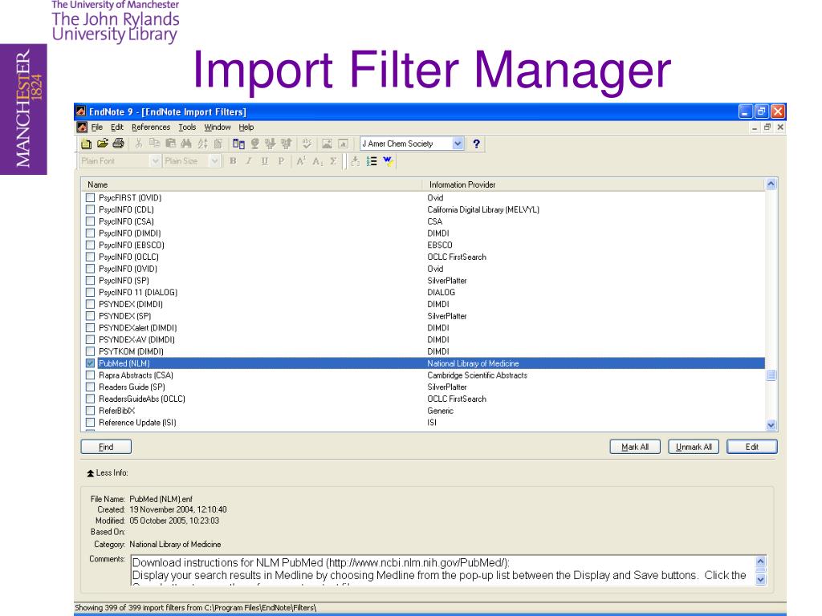The height and width of the screenshot is (616, 822).
Task: Tick the ReferBibIX checkbox
Action: 90,411
